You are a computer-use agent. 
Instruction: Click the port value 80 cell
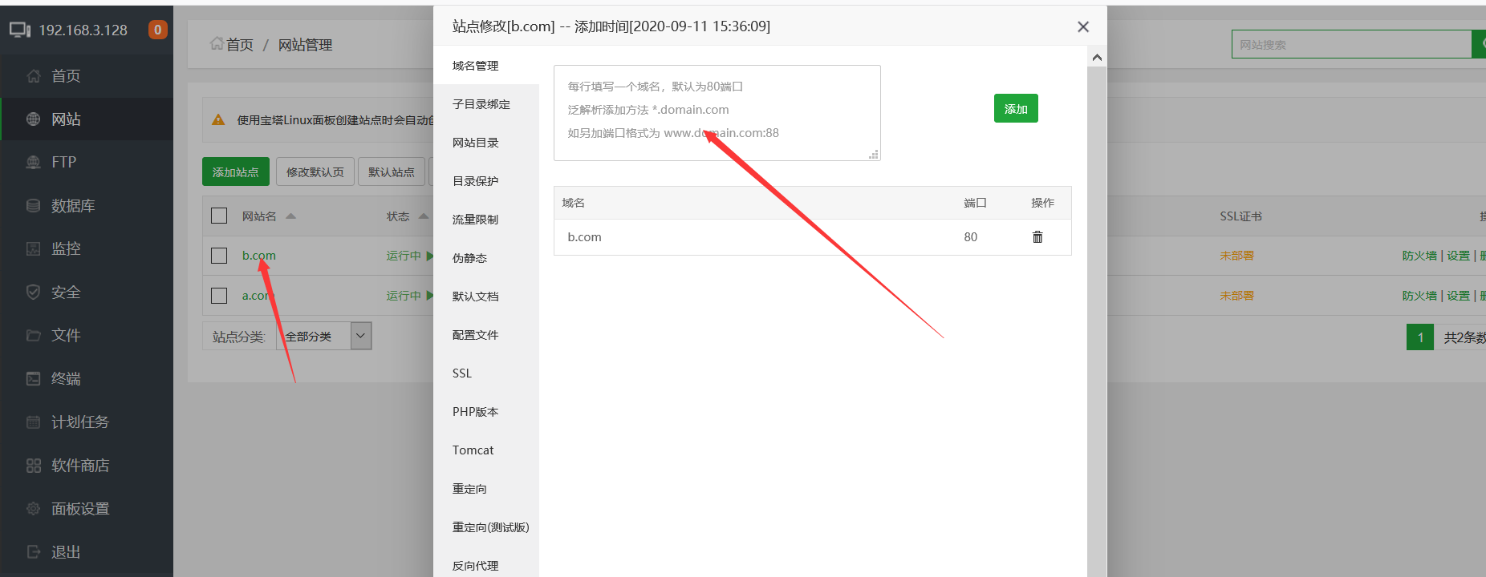click(x=971, y=237)
